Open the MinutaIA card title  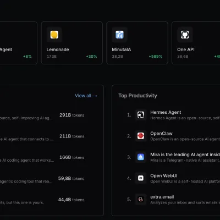point(122,50)
